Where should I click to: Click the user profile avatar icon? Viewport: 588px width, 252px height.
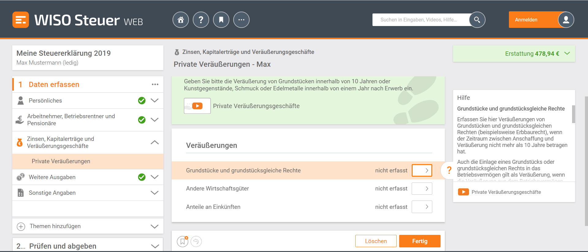tap(566, 20)
